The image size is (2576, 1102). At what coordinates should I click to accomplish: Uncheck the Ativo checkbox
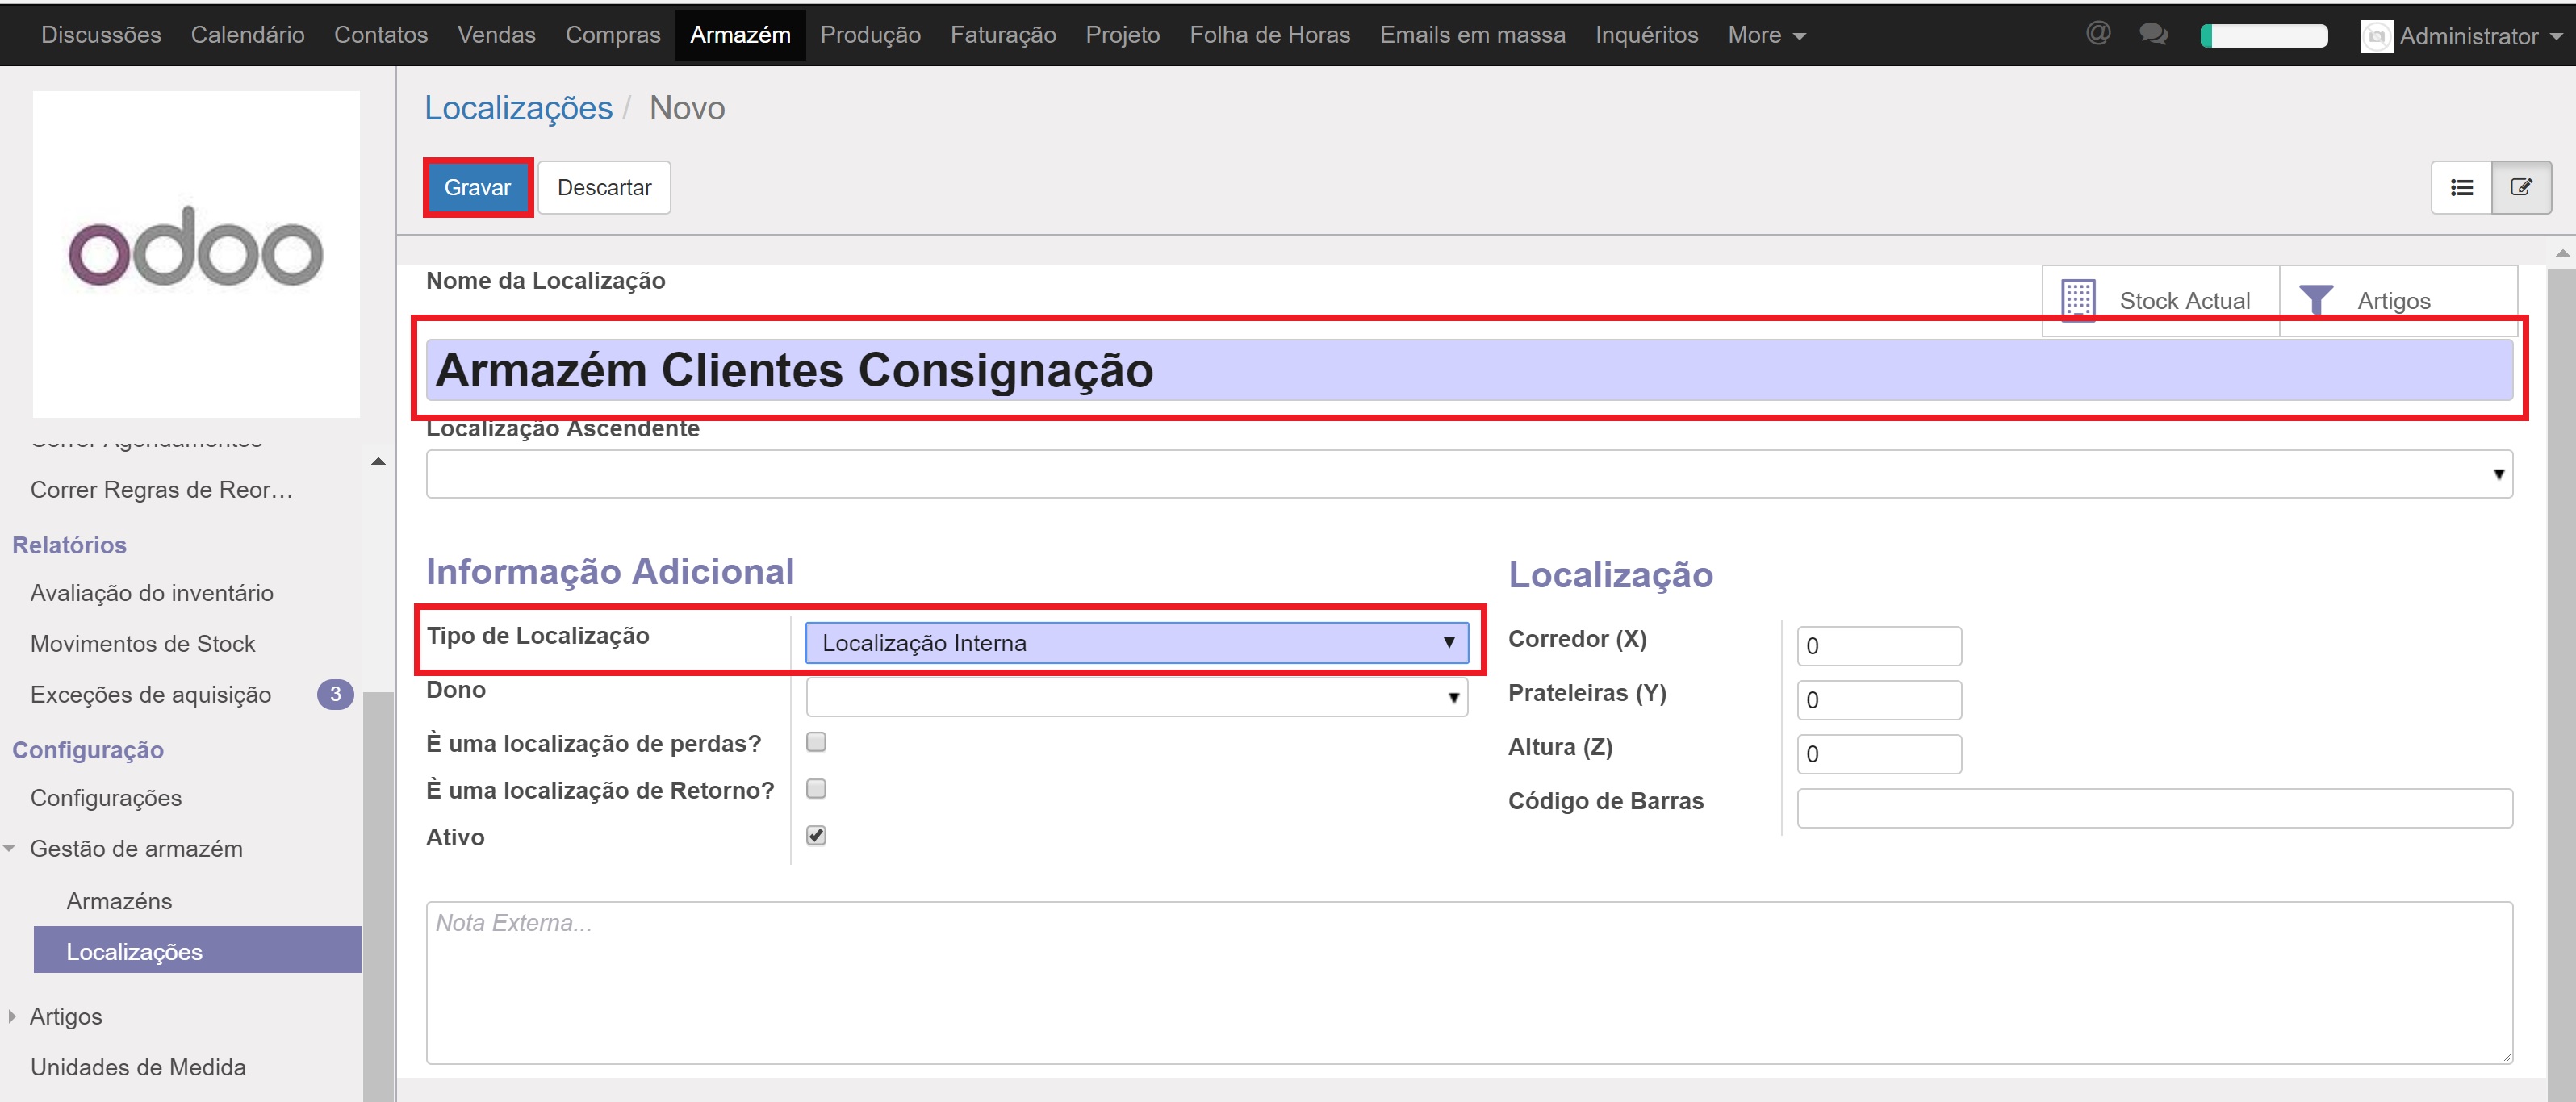pos(816,835)
